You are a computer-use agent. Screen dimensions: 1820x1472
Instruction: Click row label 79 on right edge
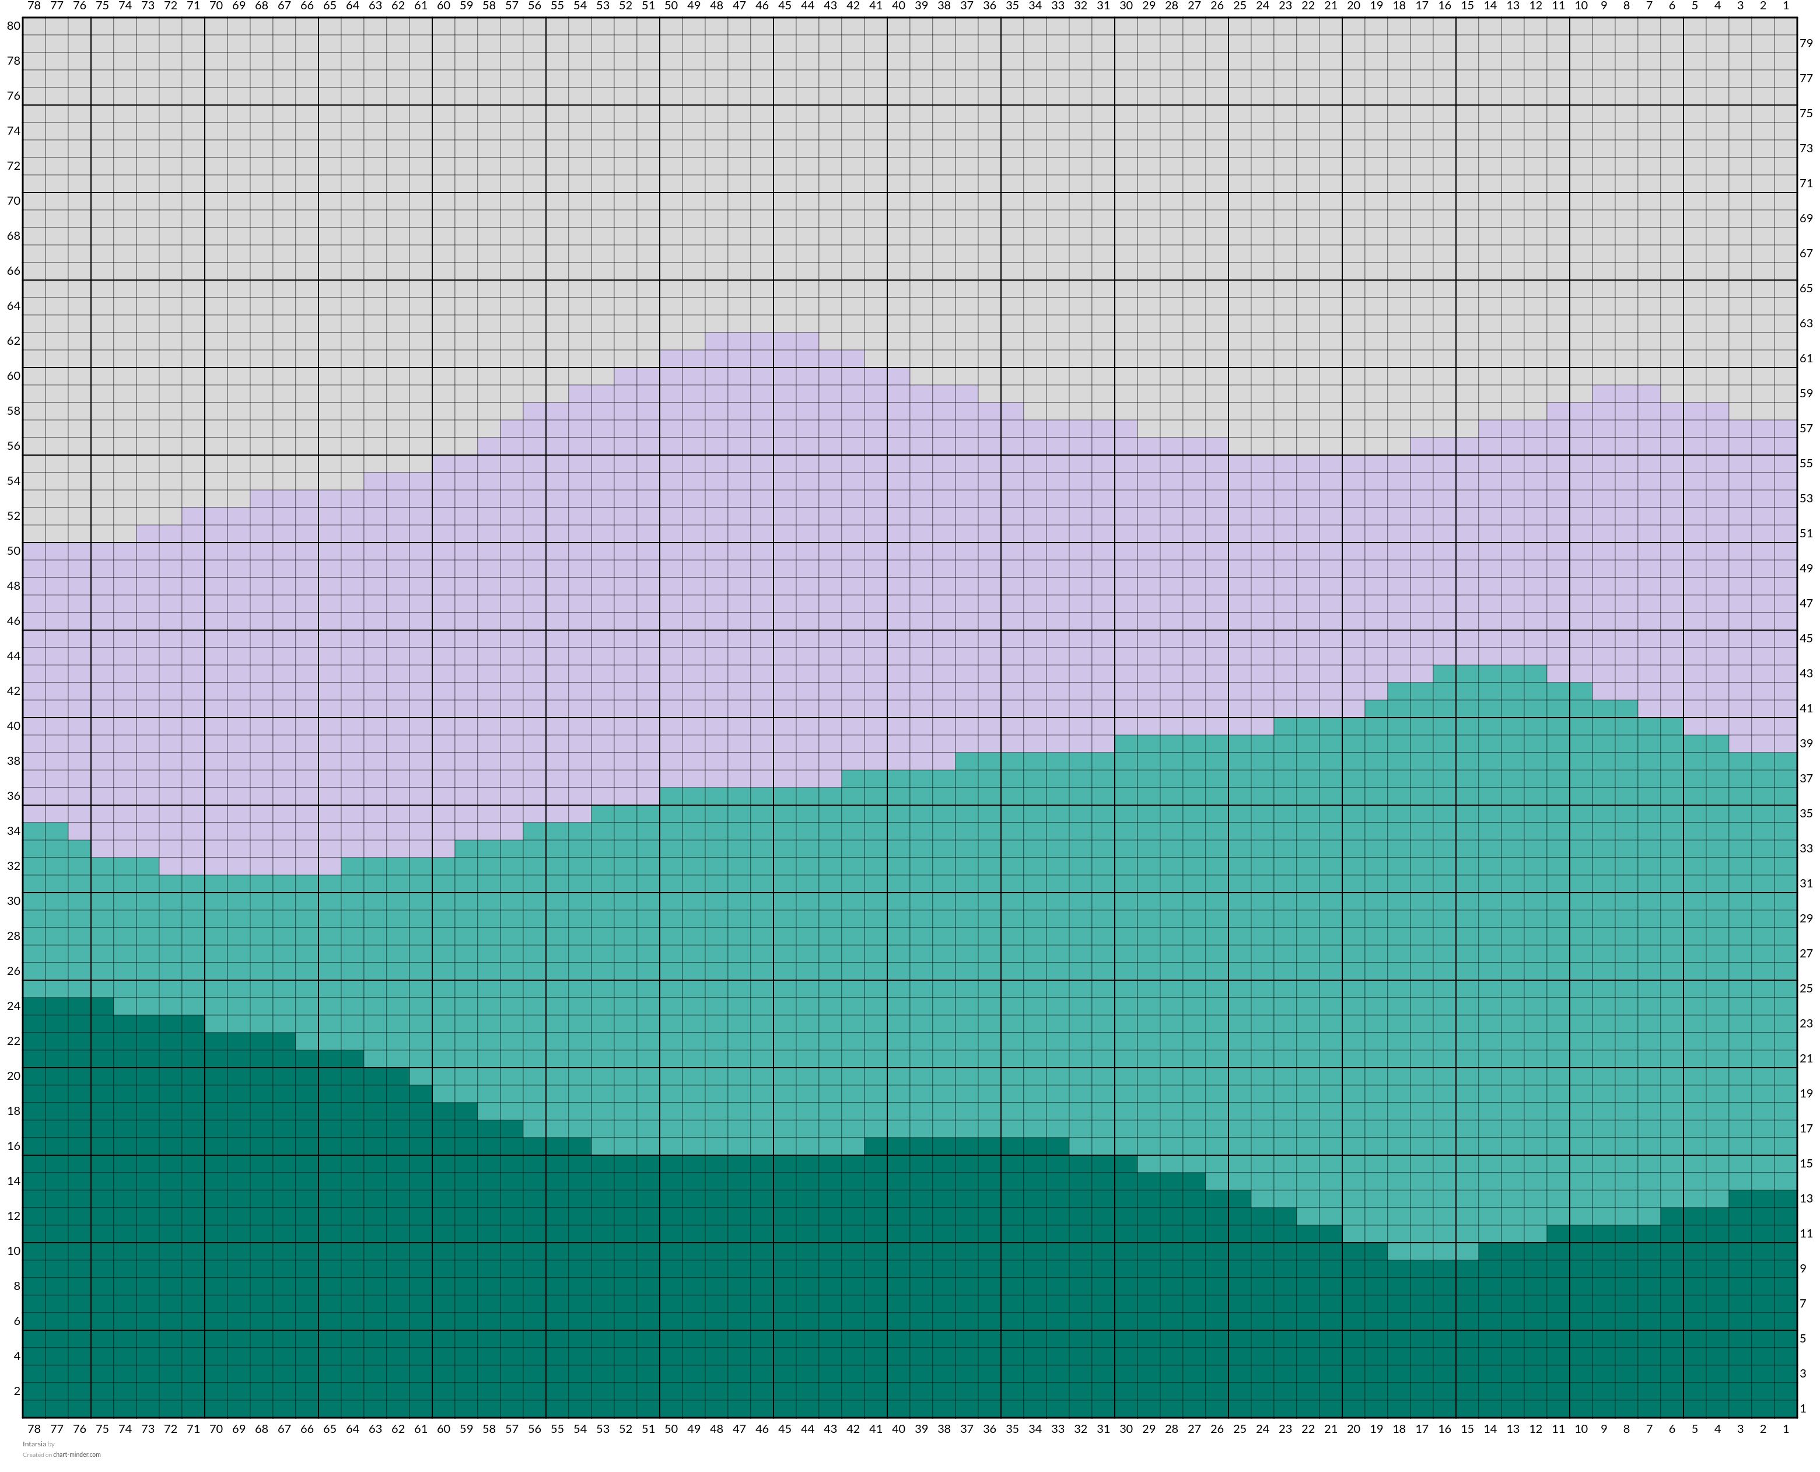click(1805, 43)
